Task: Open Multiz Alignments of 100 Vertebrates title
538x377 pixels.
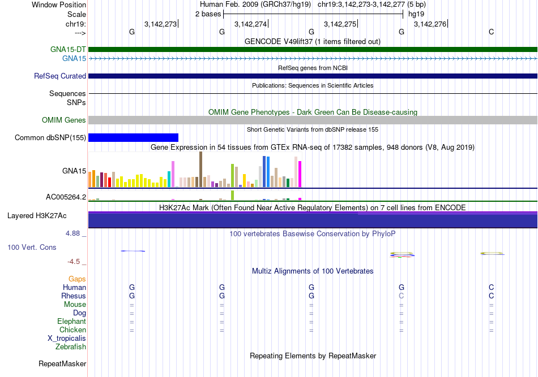Action: [x=313, y=271]
